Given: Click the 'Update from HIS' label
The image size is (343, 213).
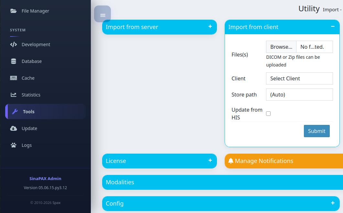Looking at the screenshot, I should (x=247, y=114).
